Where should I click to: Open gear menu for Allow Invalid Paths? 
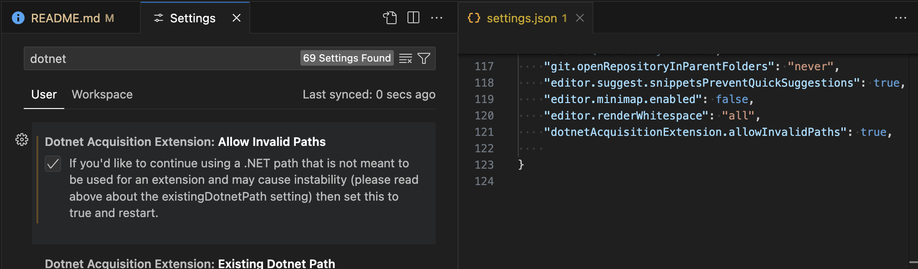tap(22, 140)
